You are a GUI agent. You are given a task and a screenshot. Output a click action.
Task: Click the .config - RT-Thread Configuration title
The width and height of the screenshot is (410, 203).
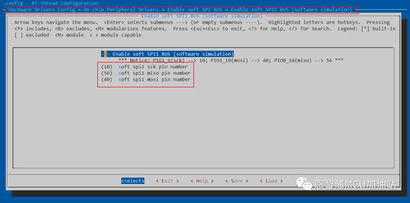tap(51, 3)
